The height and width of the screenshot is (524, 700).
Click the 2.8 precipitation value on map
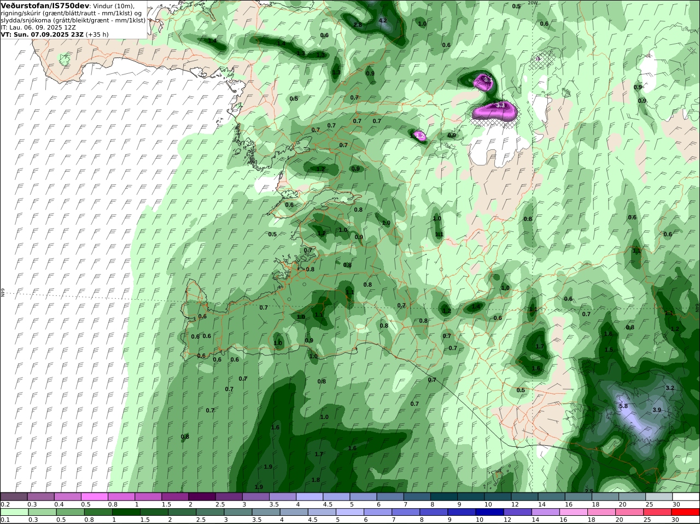click(358, 25)
